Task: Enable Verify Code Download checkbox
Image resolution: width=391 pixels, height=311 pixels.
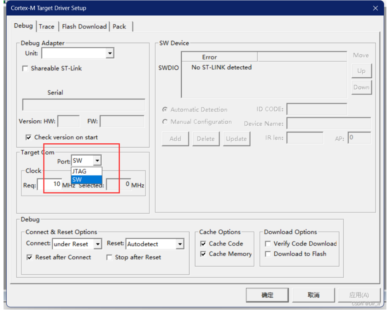Action: click(268, 244)
